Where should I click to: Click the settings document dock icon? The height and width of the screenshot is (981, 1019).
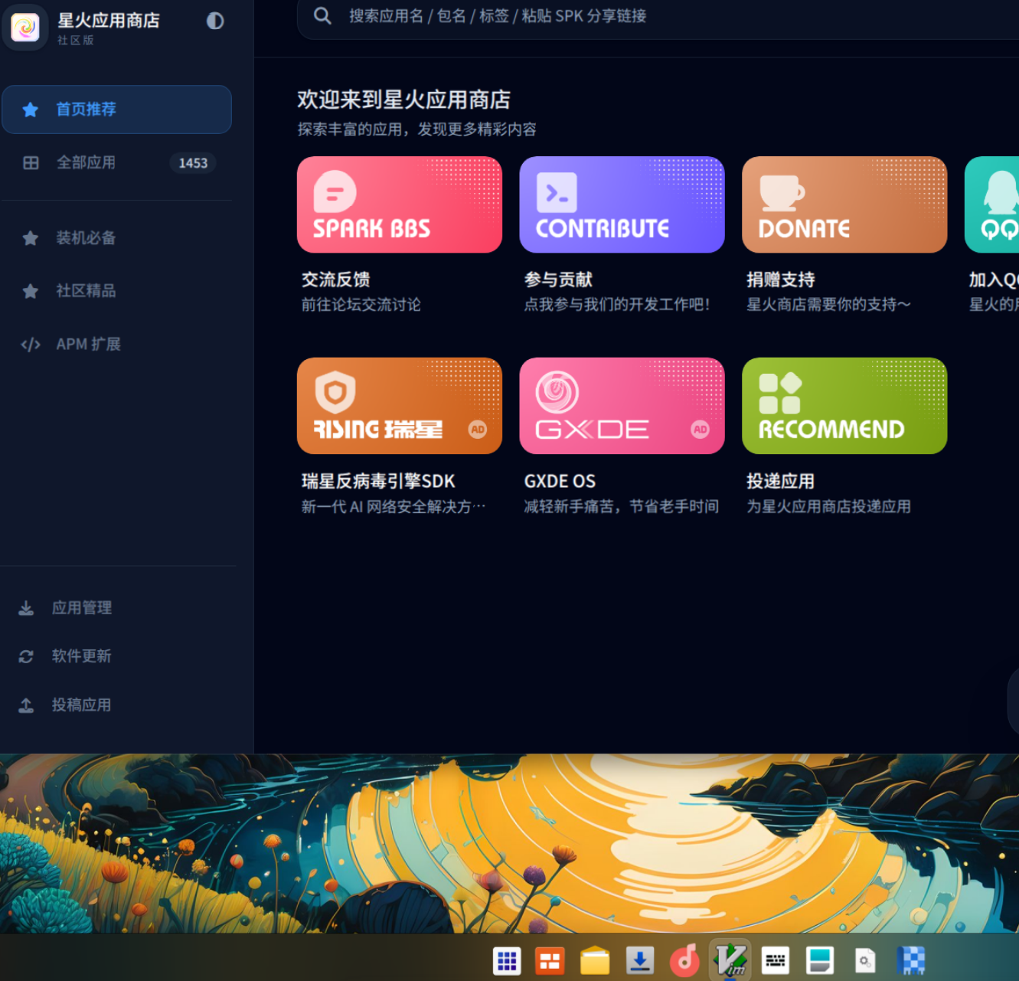865,960
